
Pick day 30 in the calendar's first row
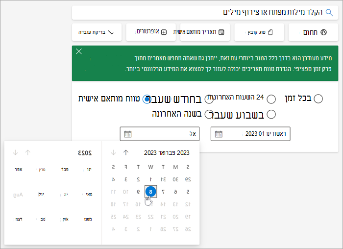tap(175, 179)
